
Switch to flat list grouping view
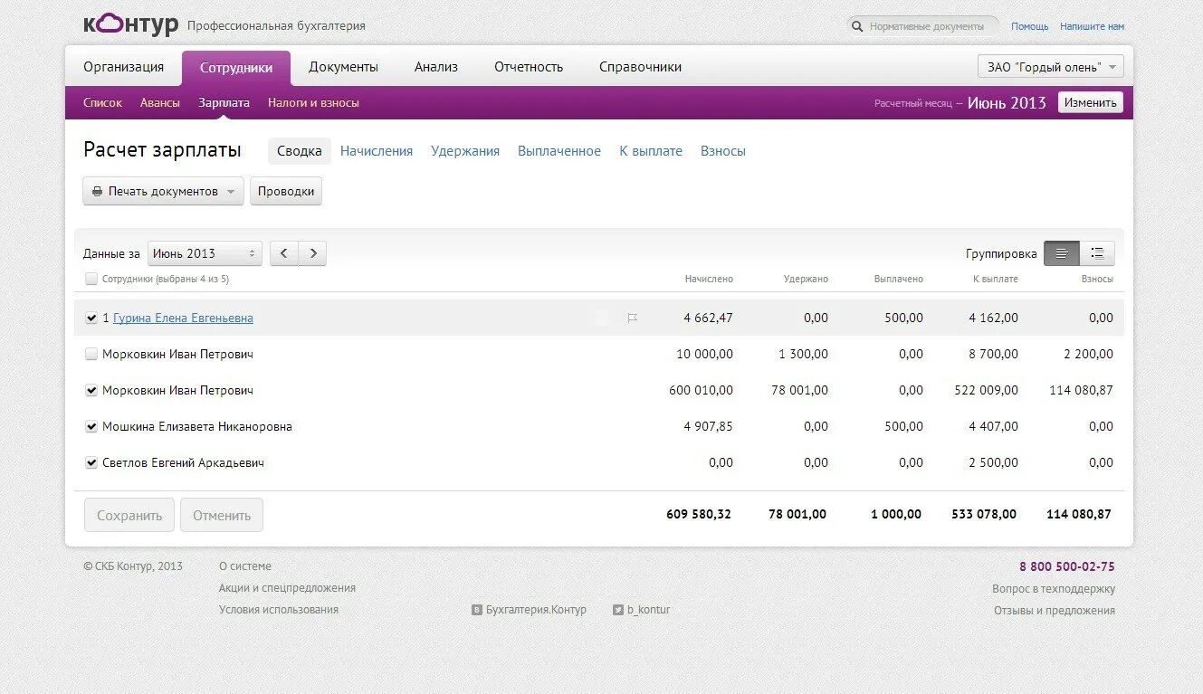(1062, 253)
